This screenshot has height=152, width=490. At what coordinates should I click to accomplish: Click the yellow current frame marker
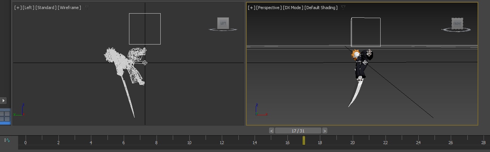click(304, 140)
